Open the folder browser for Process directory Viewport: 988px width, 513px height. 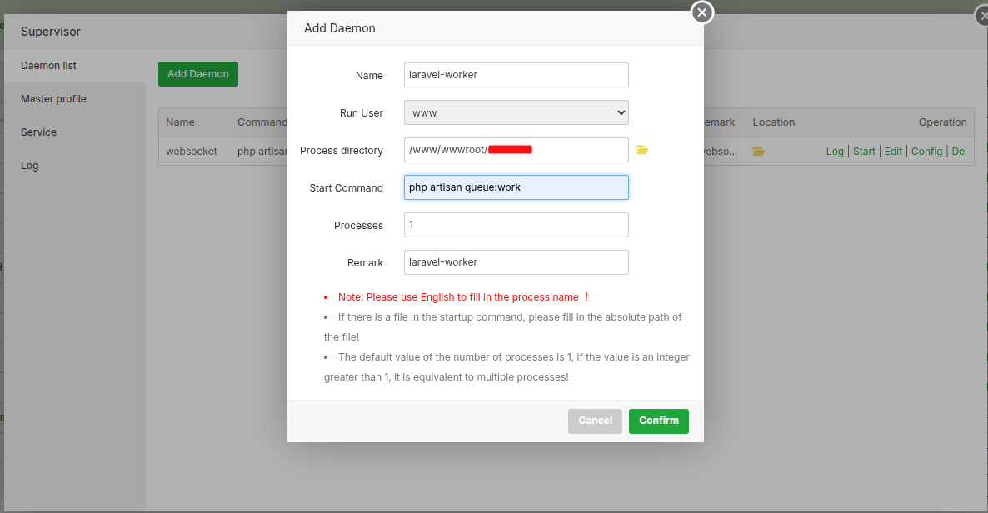point(641,150)
